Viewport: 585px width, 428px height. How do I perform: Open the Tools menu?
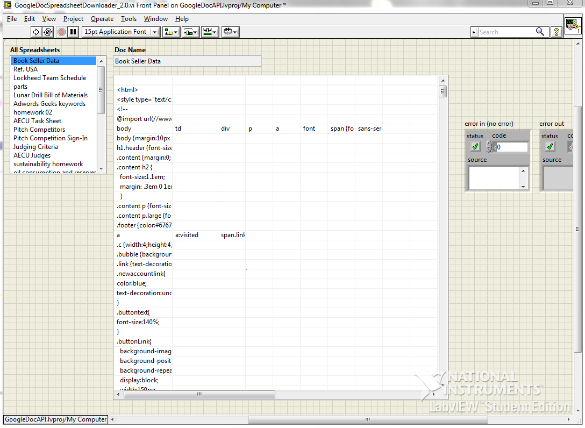(x=129, y=19)
